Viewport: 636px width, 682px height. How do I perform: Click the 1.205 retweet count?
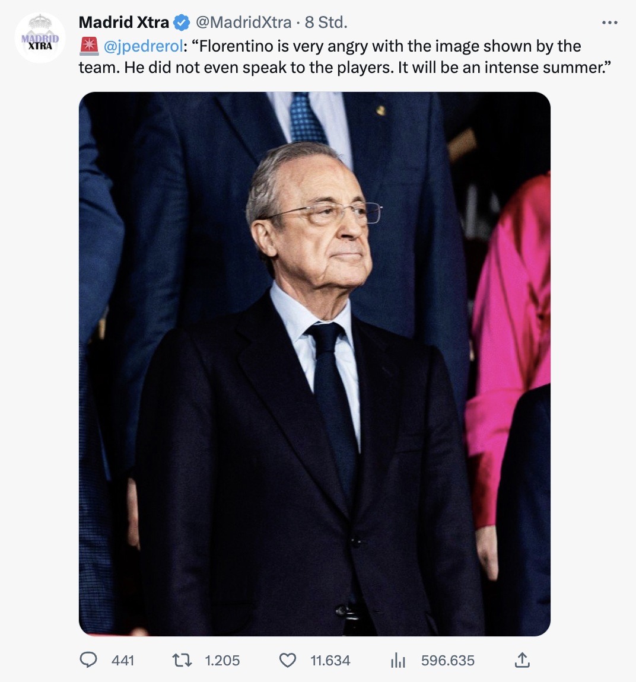coord(222,661)
